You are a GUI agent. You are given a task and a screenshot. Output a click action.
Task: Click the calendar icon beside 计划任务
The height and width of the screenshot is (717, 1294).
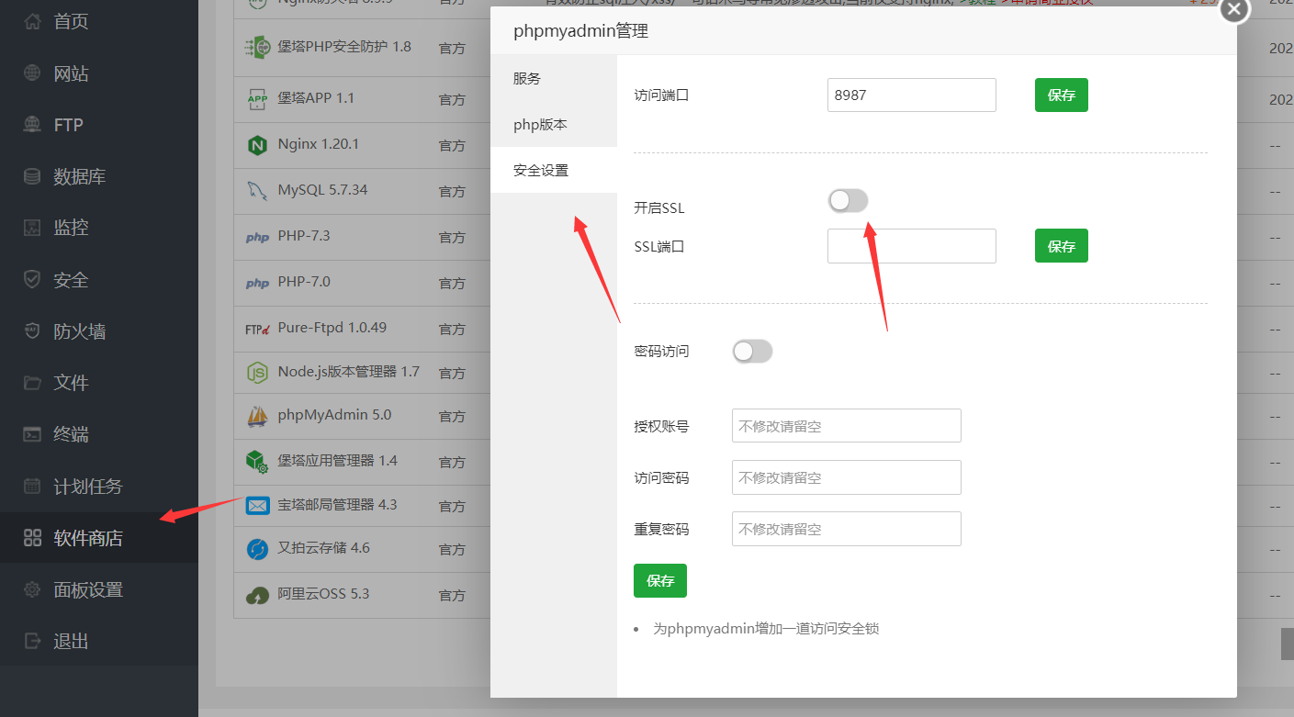[x=32, y=486]
